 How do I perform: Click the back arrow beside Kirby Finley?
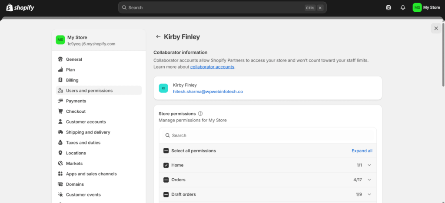pos(158,36)
